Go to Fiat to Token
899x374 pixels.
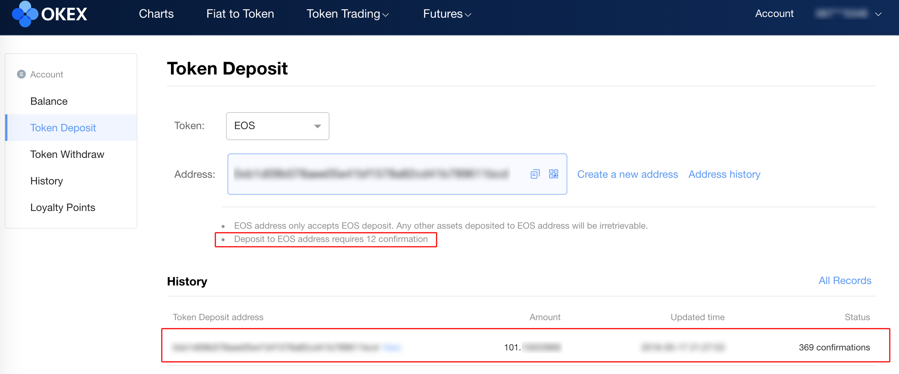tap(240, 14)
